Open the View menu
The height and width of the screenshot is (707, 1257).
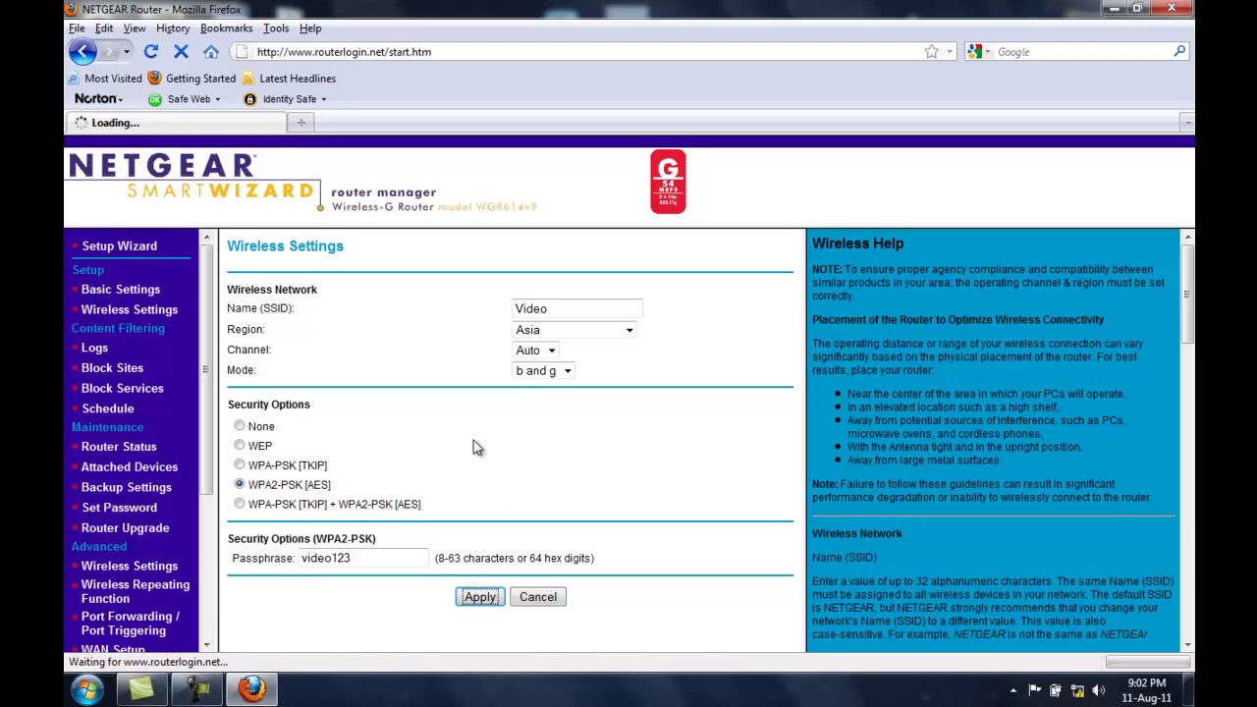(x=135, y=28)
